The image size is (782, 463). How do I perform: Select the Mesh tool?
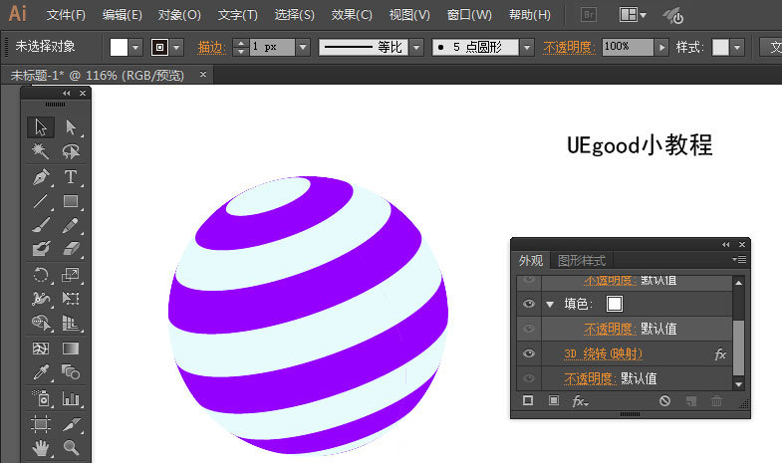41,348
